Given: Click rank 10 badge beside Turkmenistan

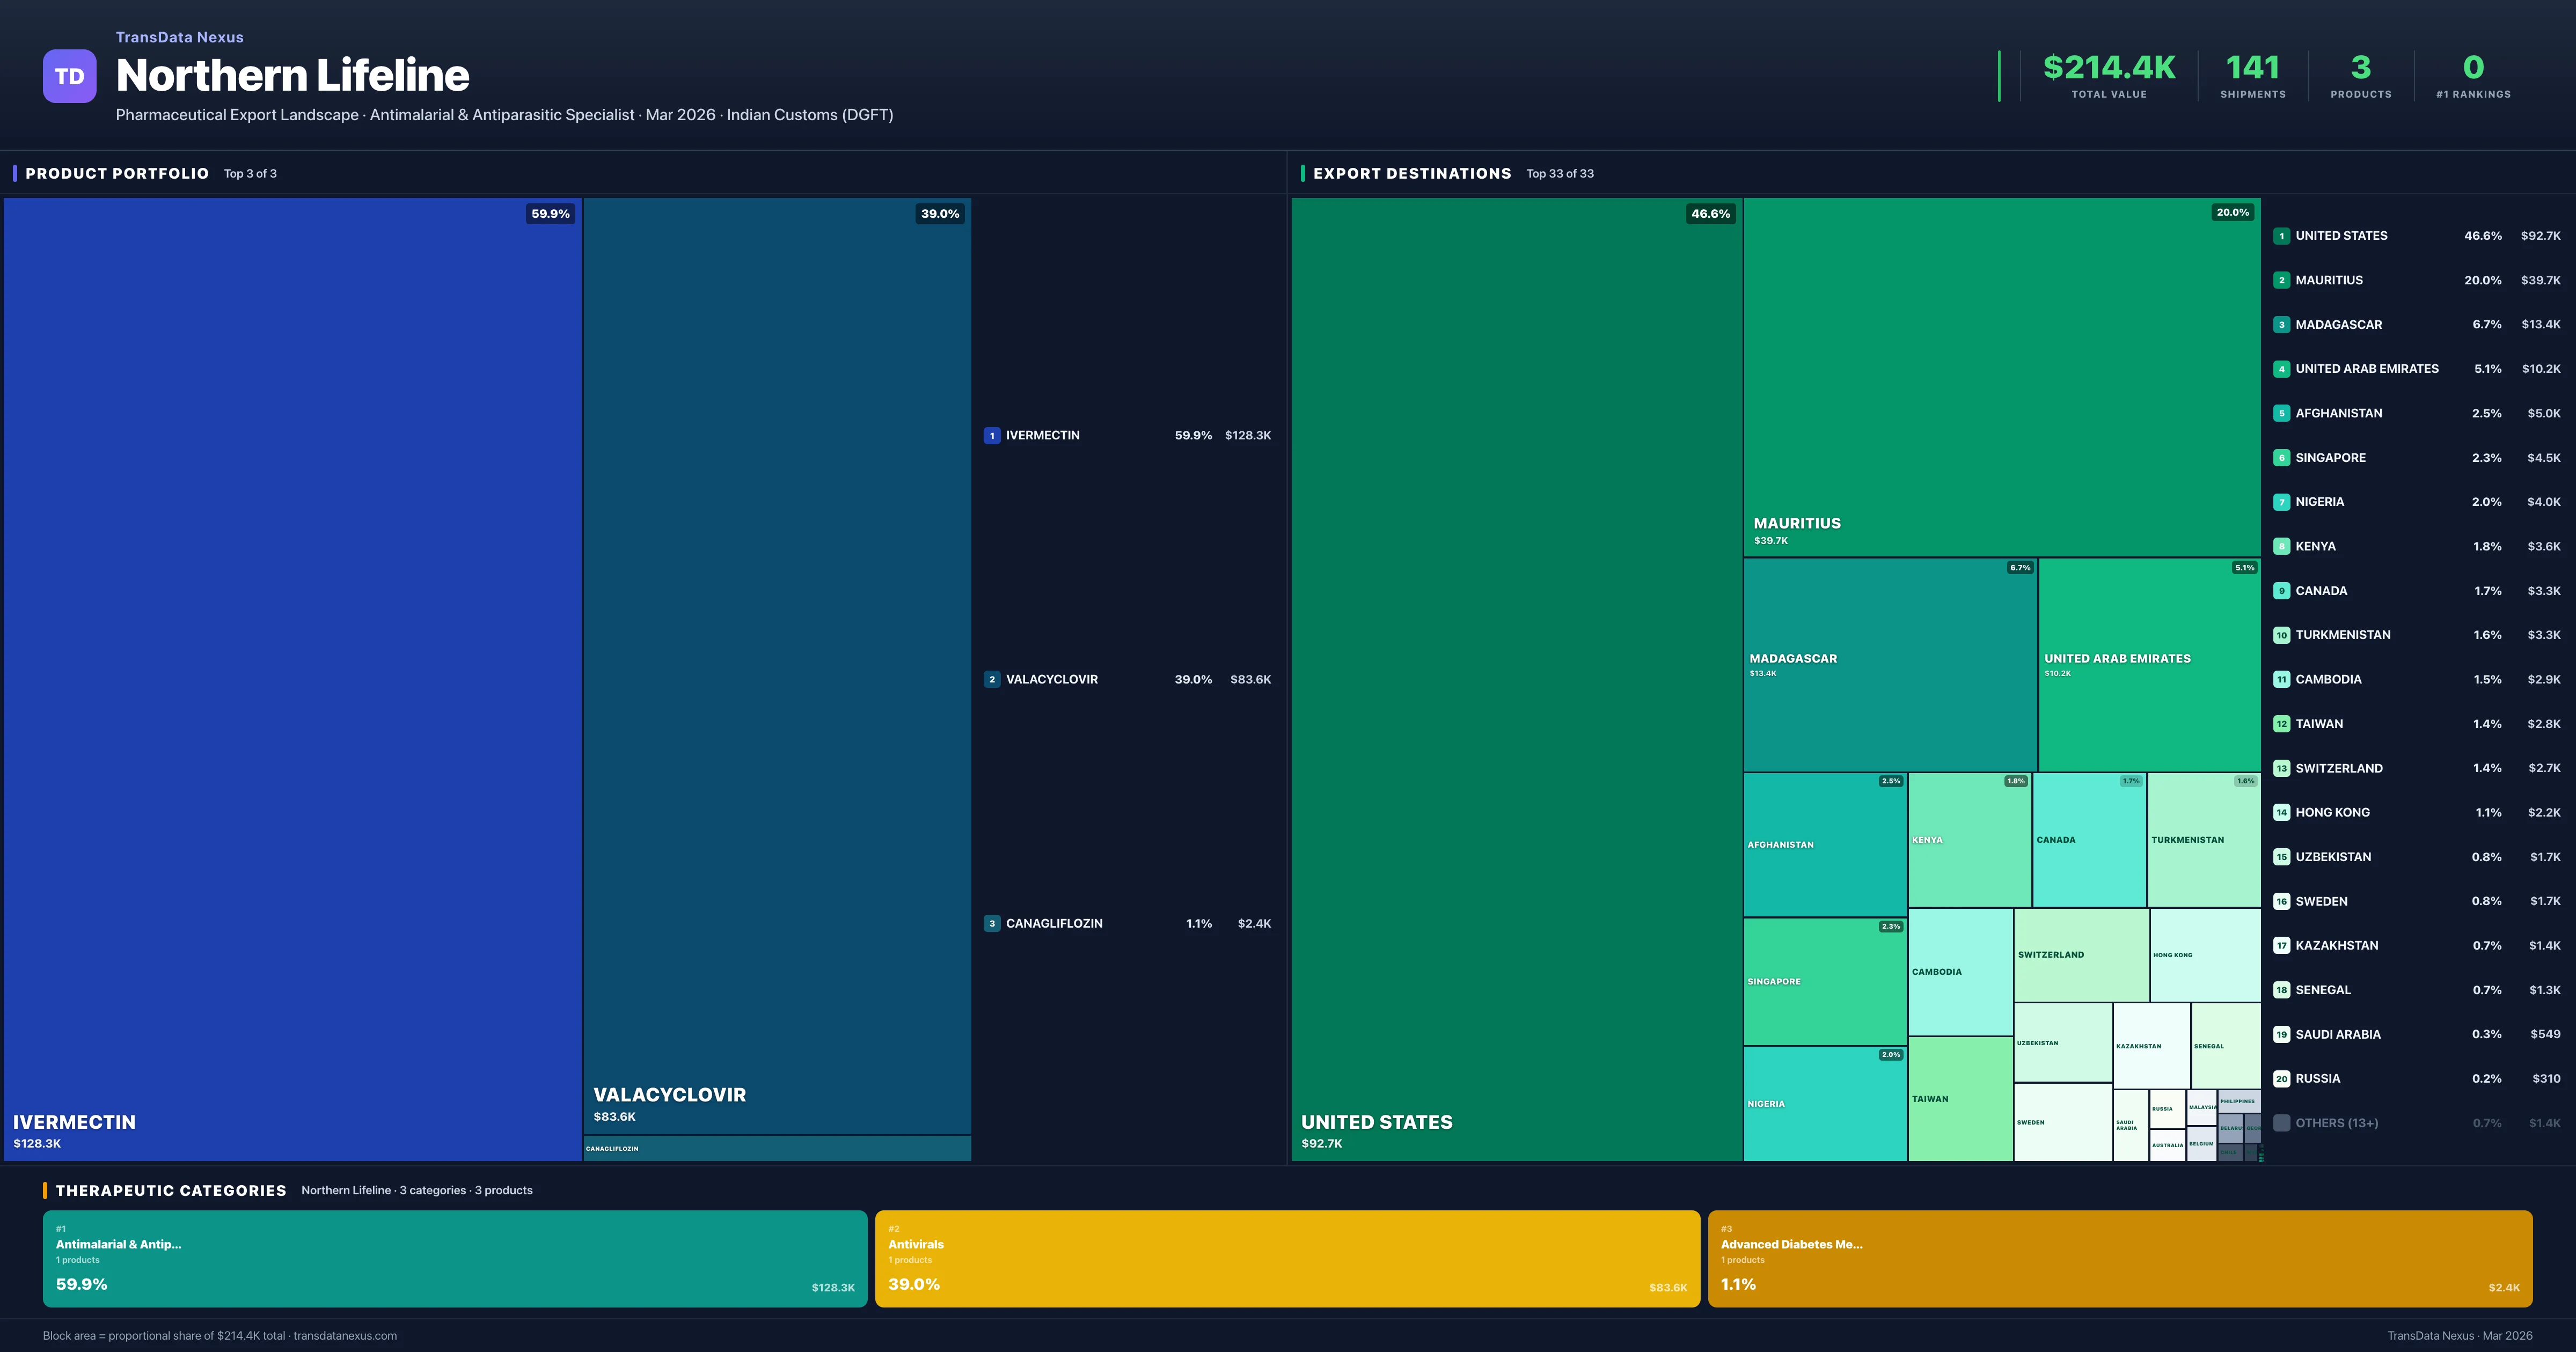Looking at the screenshot, I should [x=2281, y=635].
